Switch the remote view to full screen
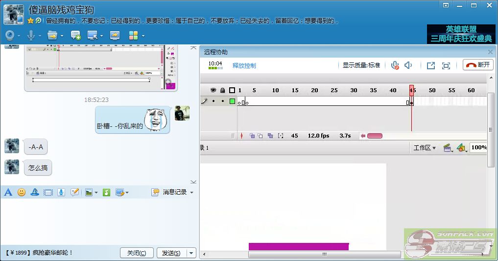The width and height of the screenshot is (498, 261). pyautogui.click(x=446, y=65)
